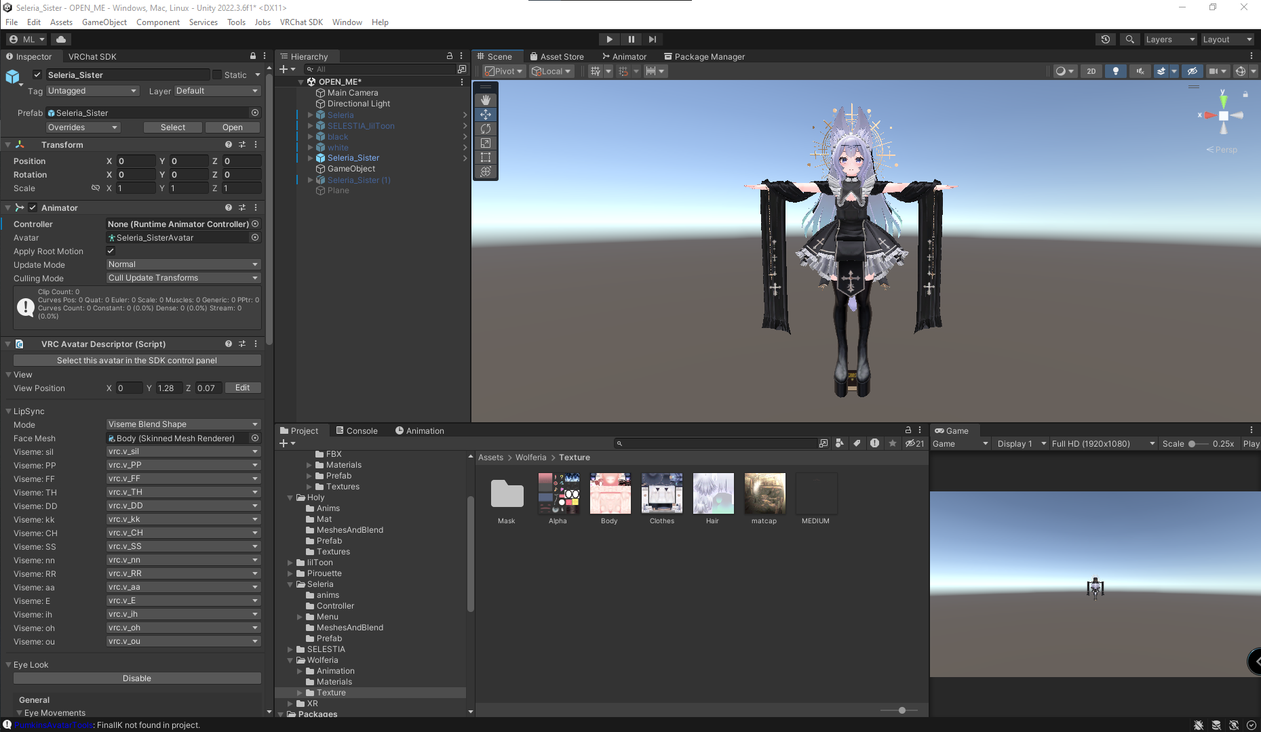Screen dimensions: 1261x732
Task: Click the Face Mesh object picker circle
Action: point(255,439)
